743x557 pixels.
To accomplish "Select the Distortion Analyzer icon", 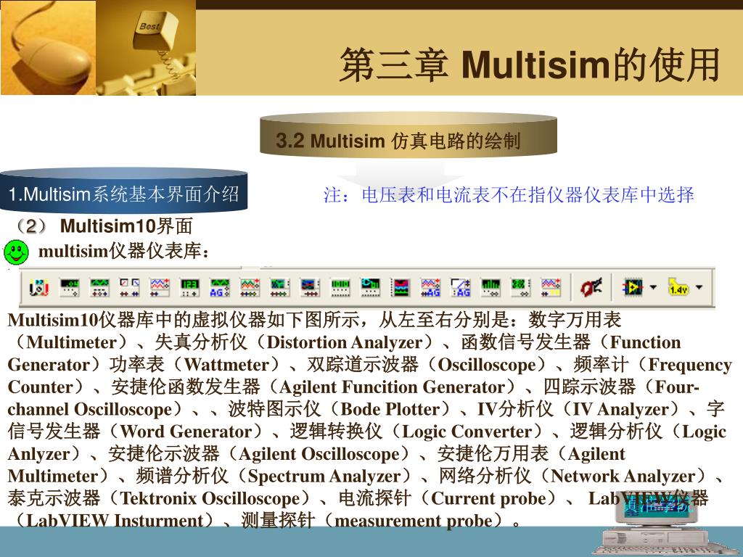I will pos(69,287).
